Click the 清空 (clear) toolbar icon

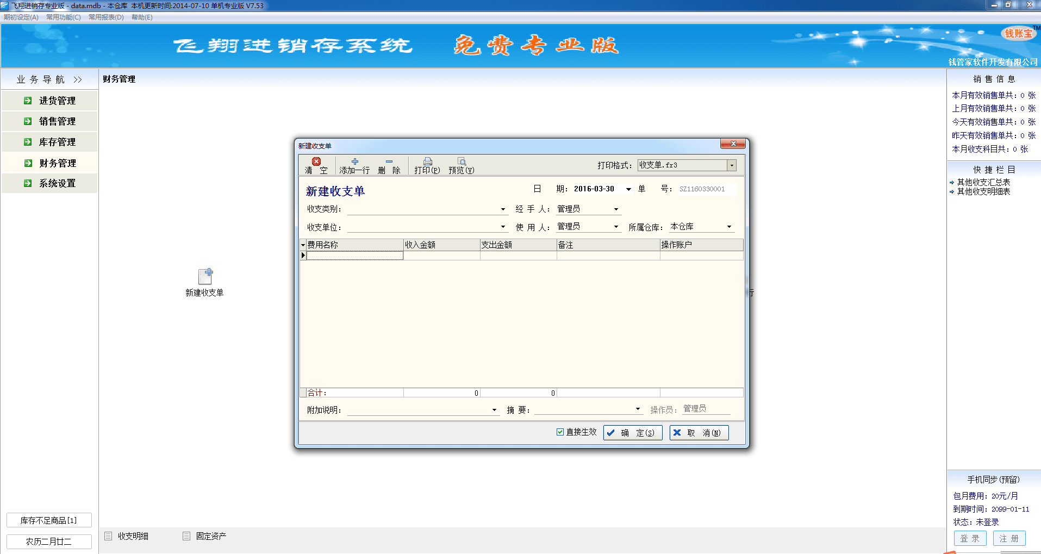316,162
